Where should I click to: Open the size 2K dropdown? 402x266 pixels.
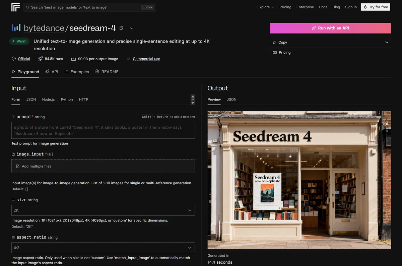click(x=103, y=210)
